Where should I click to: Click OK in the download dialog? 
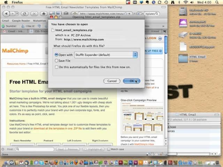click(x=132, y=81)
